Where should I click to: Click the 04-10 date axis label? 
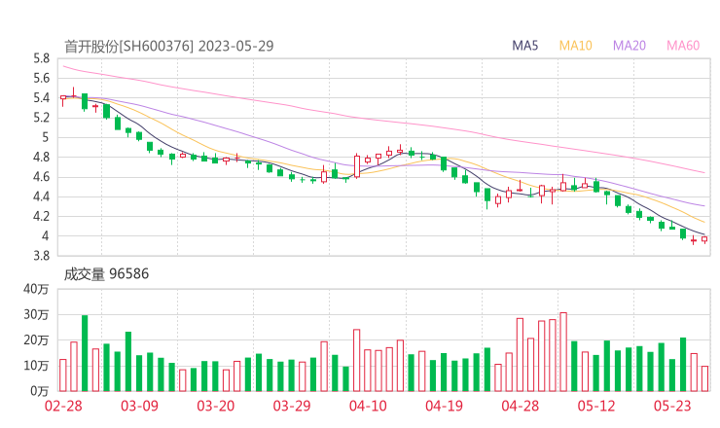[368, 406]
